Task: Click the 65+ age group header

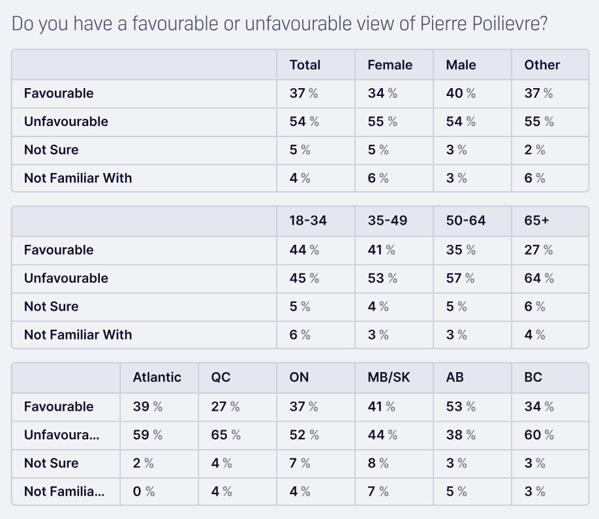Action: [536, 221]
